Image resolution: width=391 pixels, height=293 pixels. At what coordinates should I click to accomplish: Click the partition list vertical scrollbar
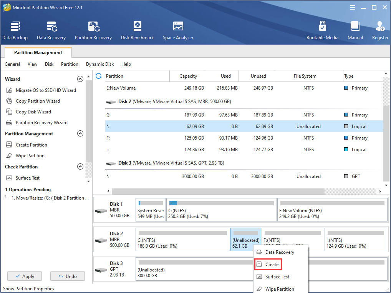(386, 143)
